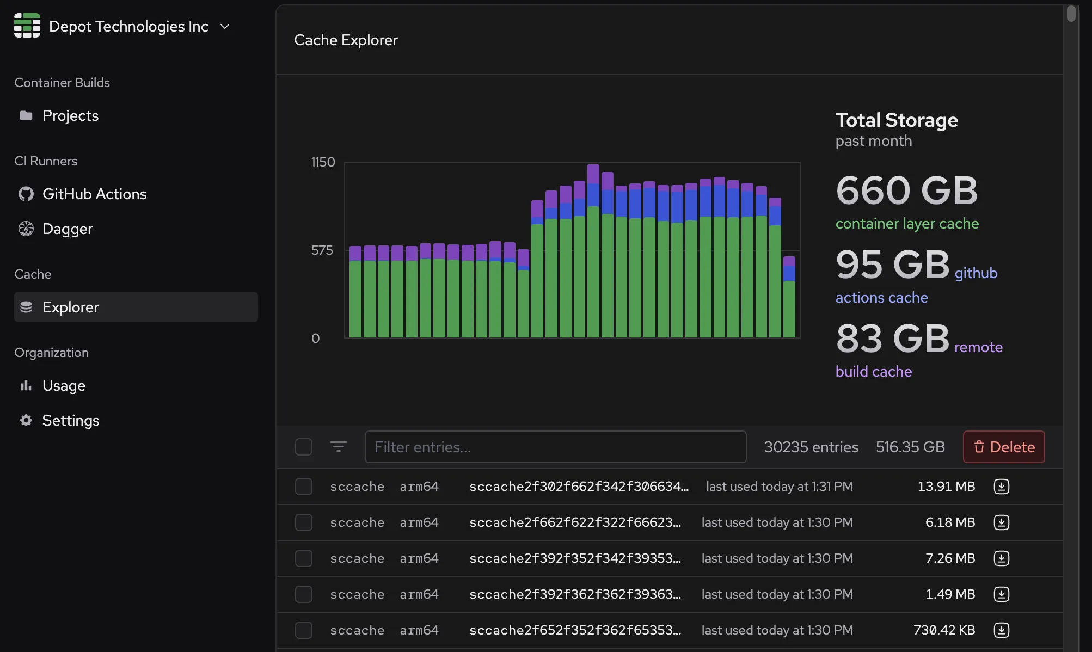Go to GitHub Actions runners

pos(94,194)
